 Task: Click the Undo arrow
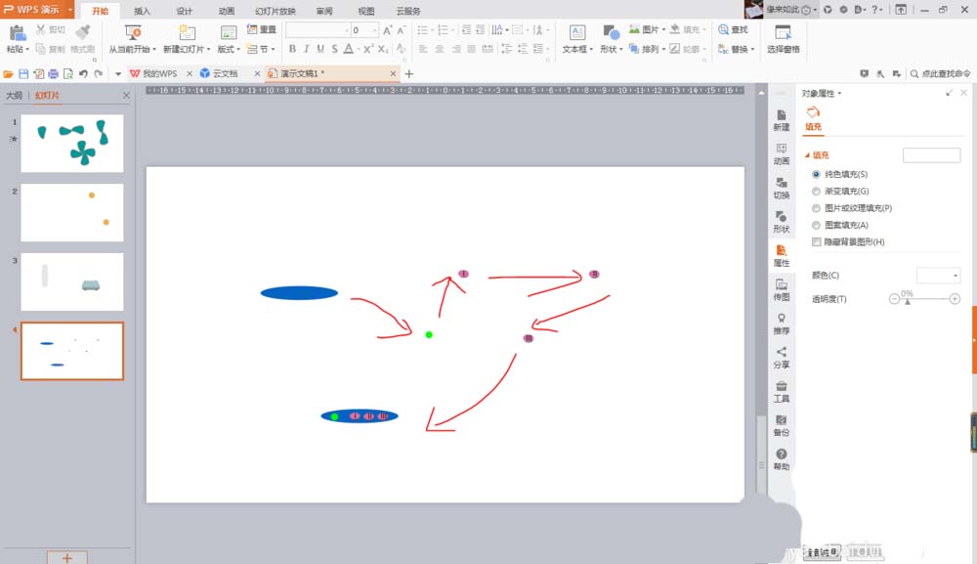[x=83, y=73]
